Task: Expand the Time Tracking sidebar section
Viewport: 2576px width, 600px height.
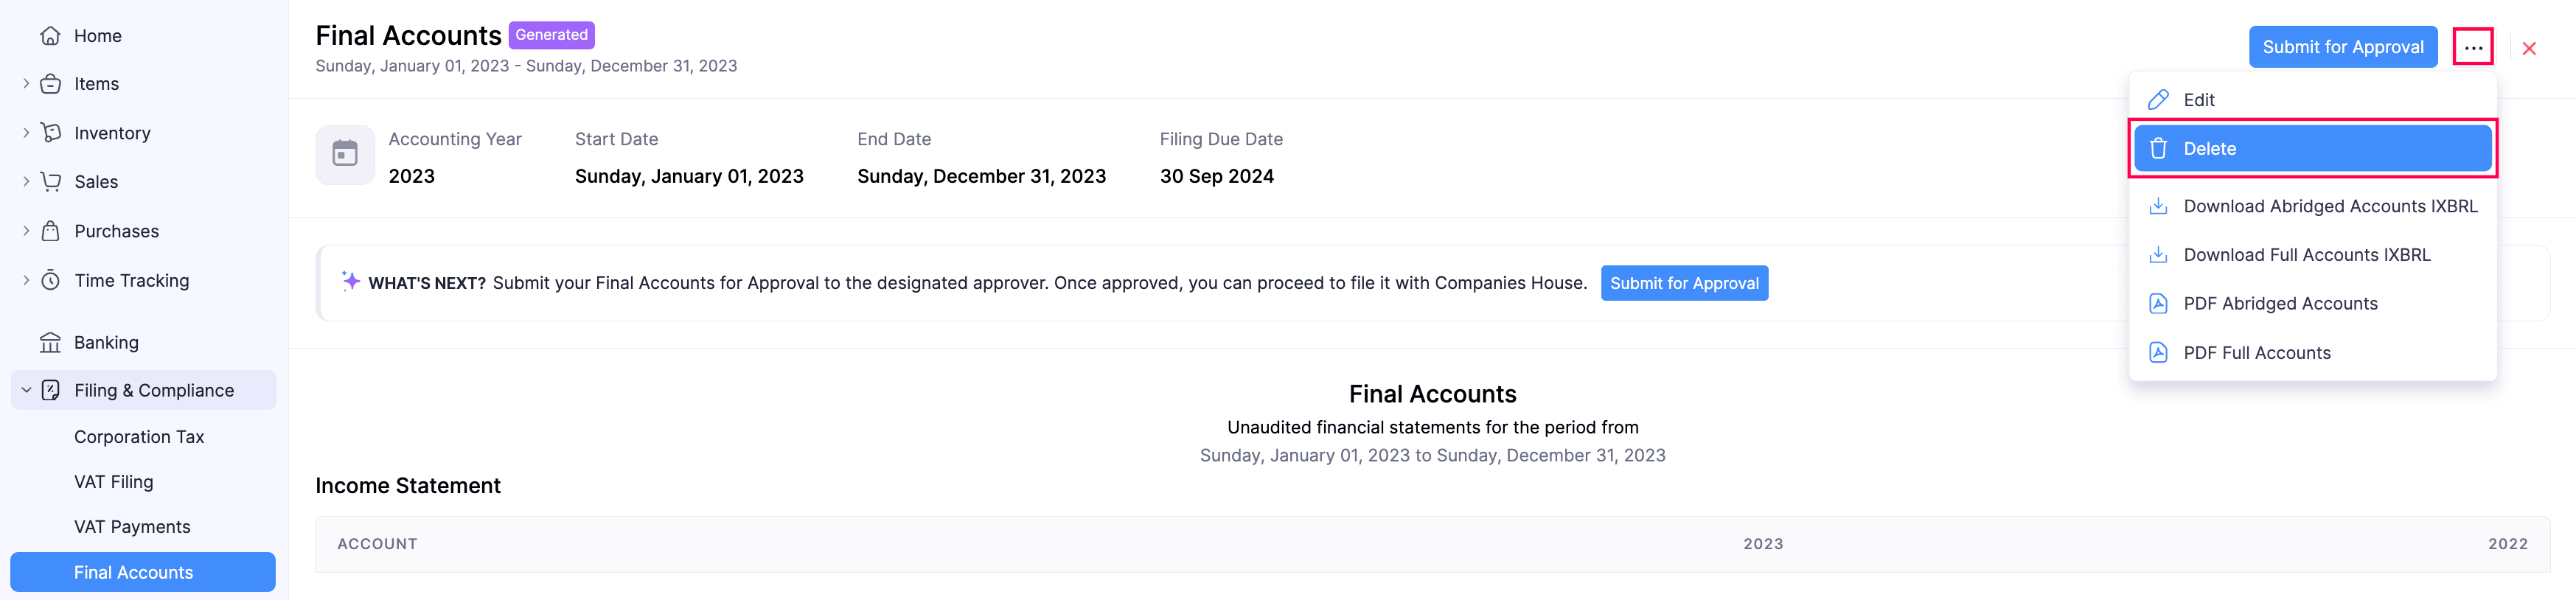Action: coord(26,281)
